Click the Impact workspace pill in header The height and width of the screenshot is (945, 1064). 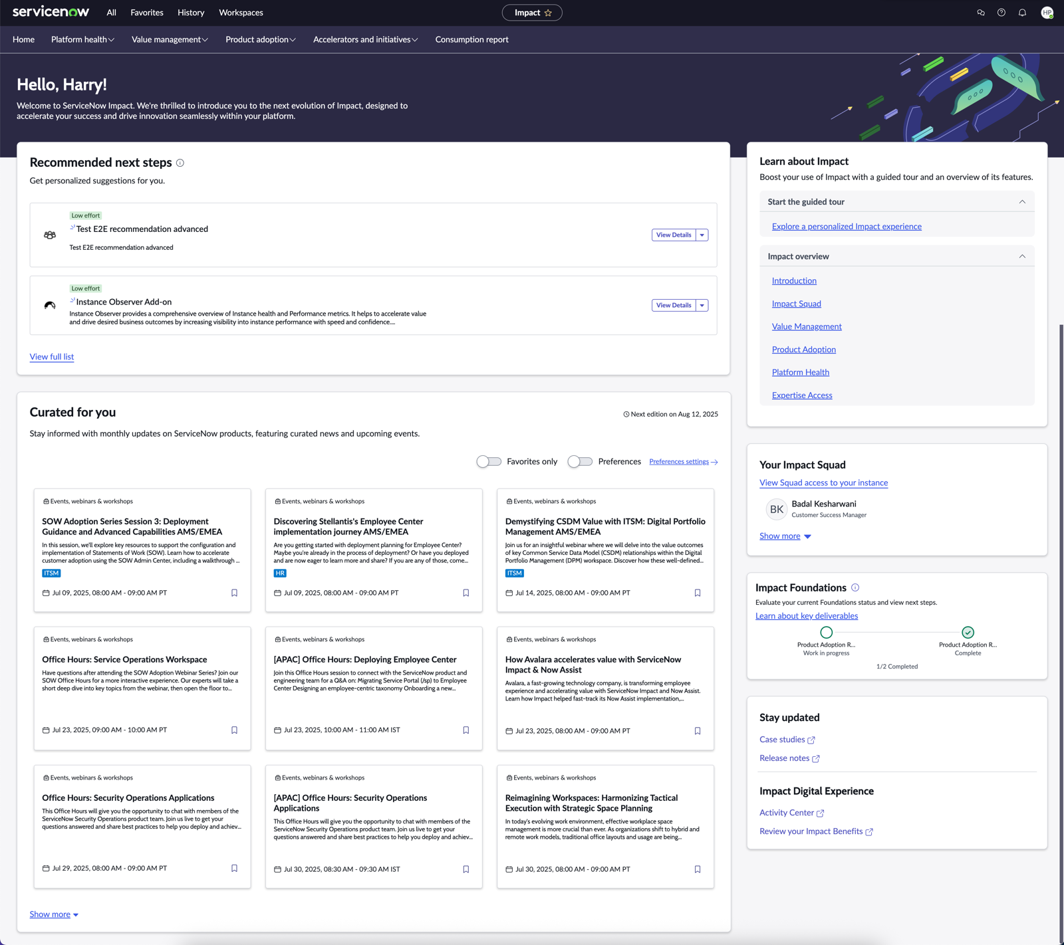click(532, 13)
